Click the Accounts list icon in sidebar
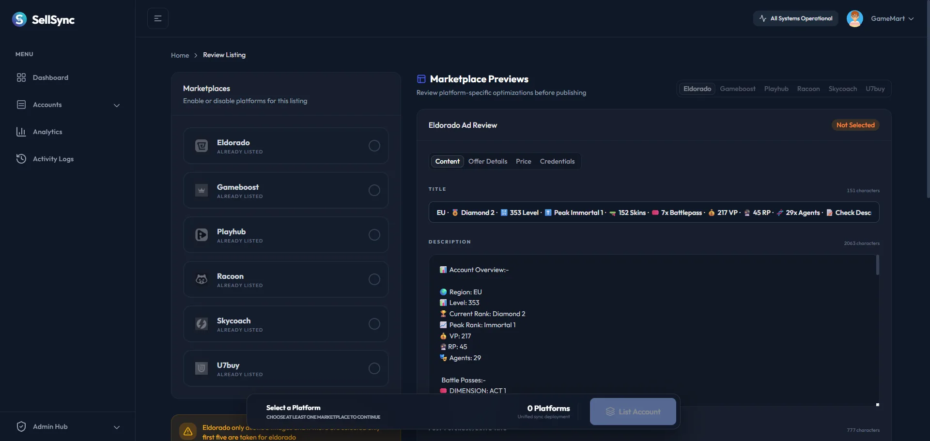Image resolution: width=930 pixels, height=441 pixels. pyautogui.click(x=21, y=105)
